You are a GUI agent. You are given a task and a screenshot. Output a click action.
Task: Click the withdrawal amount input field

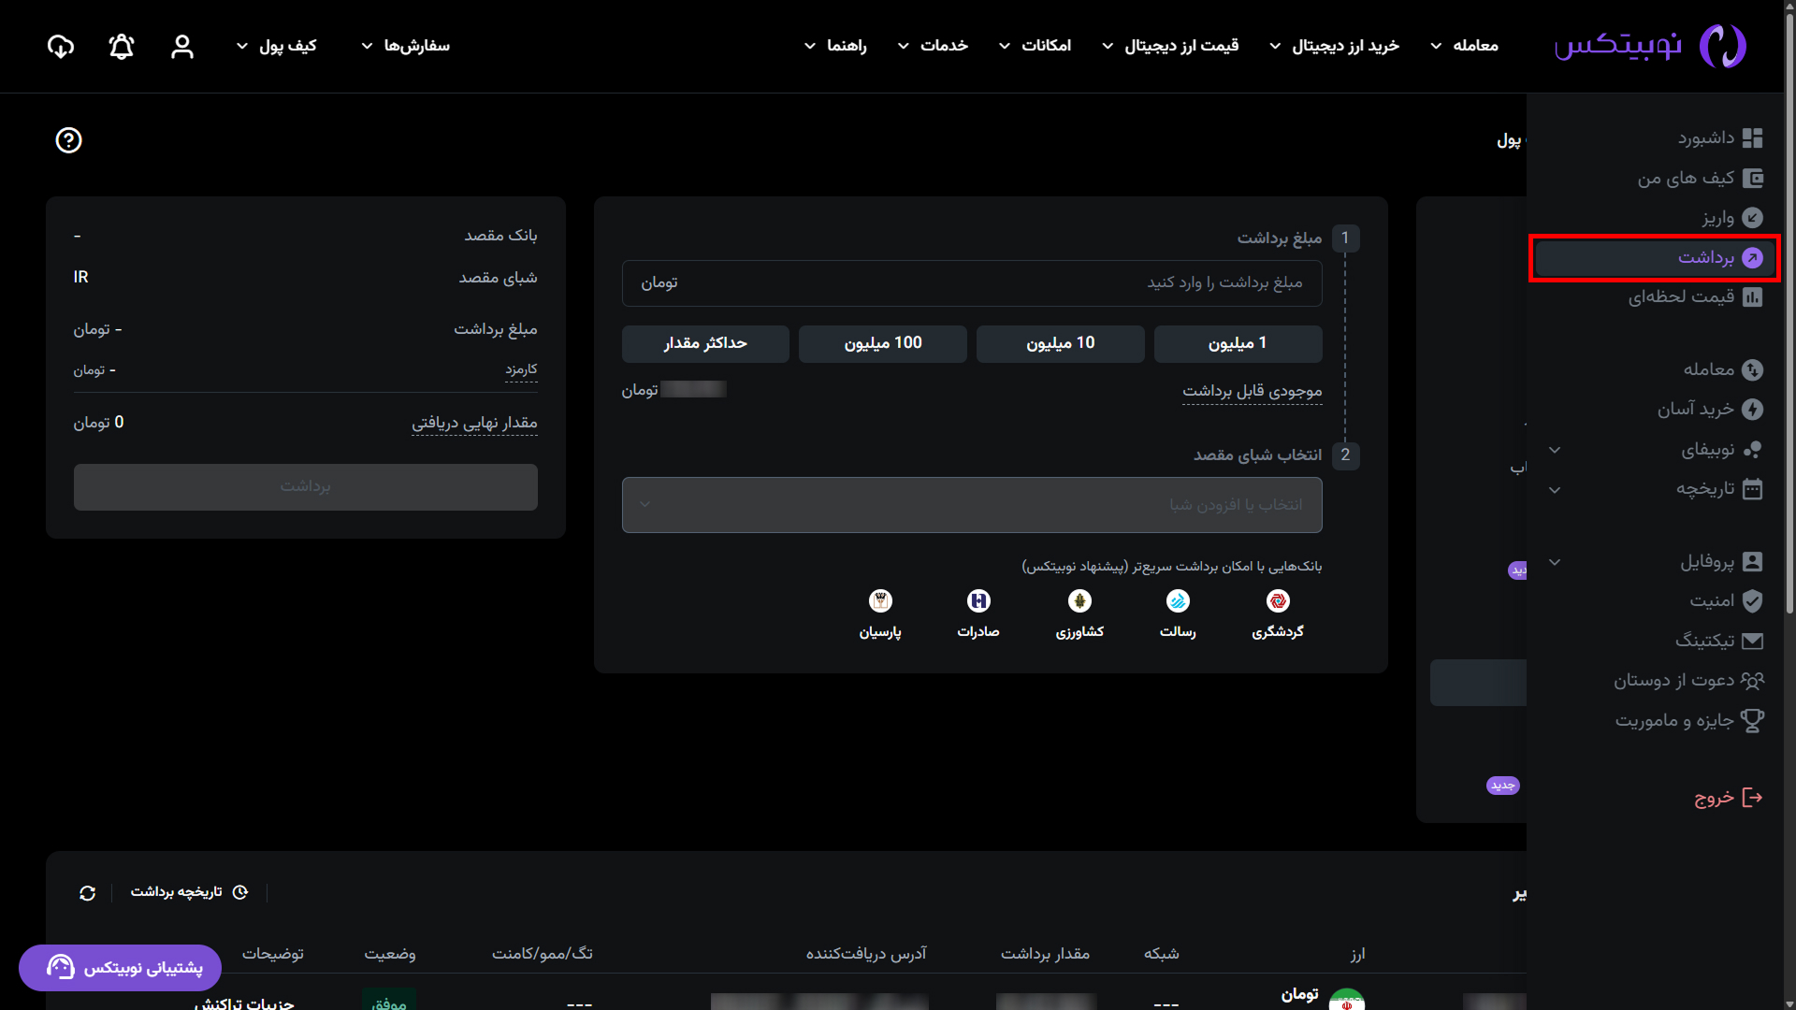971,283
